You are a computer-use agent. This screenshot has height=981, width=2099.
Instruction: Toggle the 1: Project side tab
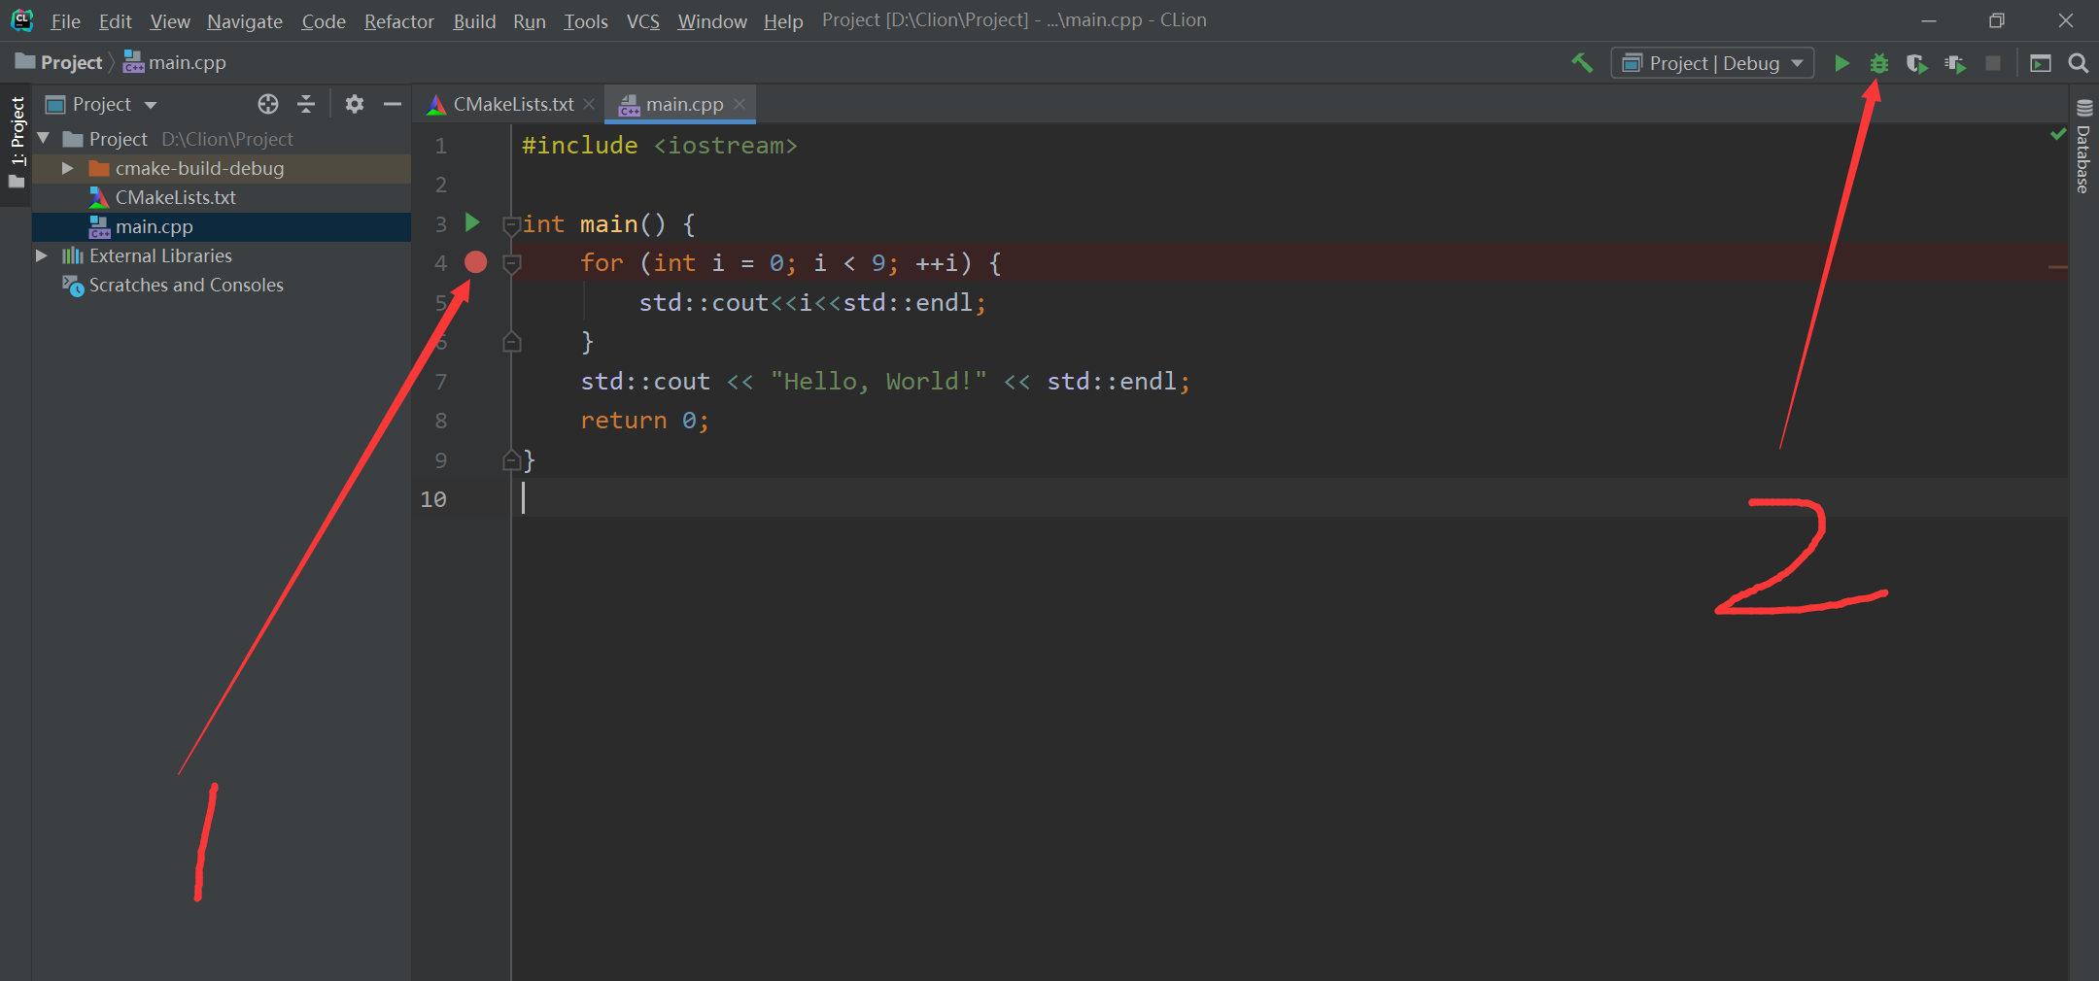[17, 143]
